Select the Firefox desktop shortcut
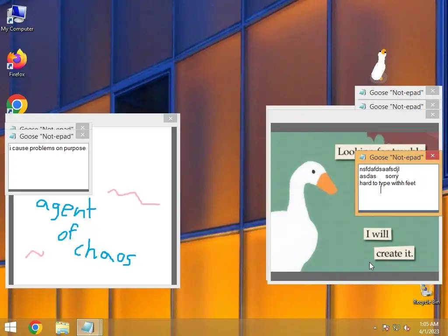The width and height of the screenshot is (448, 336). pyautogui.click(x=17, y=63)
